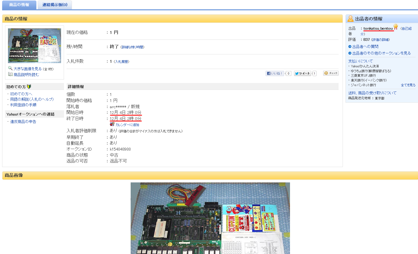
Task: Show all payment methods via 全てを見る
Action: (408, 85)
